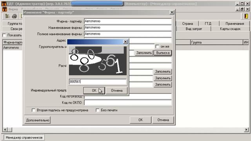Open the Карты скидок tab
The image size is (251, 141).
tap(230, 29)
